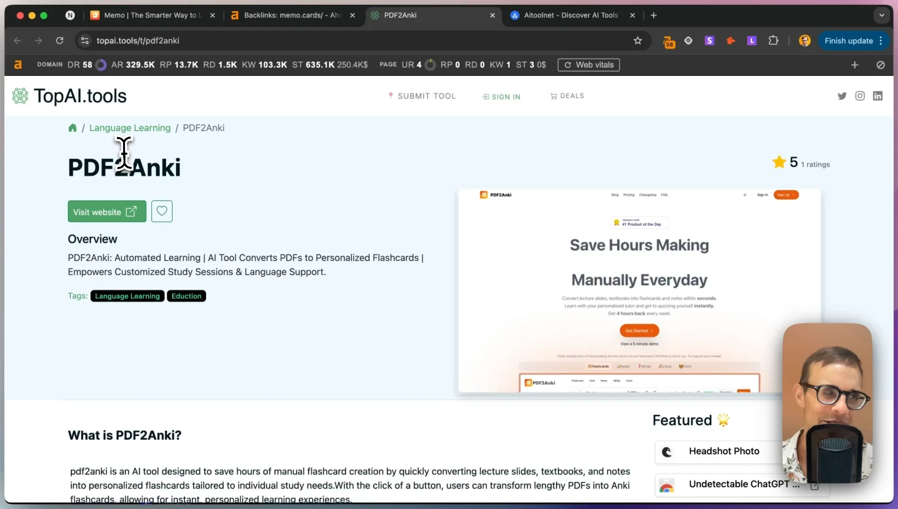Viewport: 898px width, 509px height.
Task: Click the forward navigation arrow
Action: click(38, 41)
